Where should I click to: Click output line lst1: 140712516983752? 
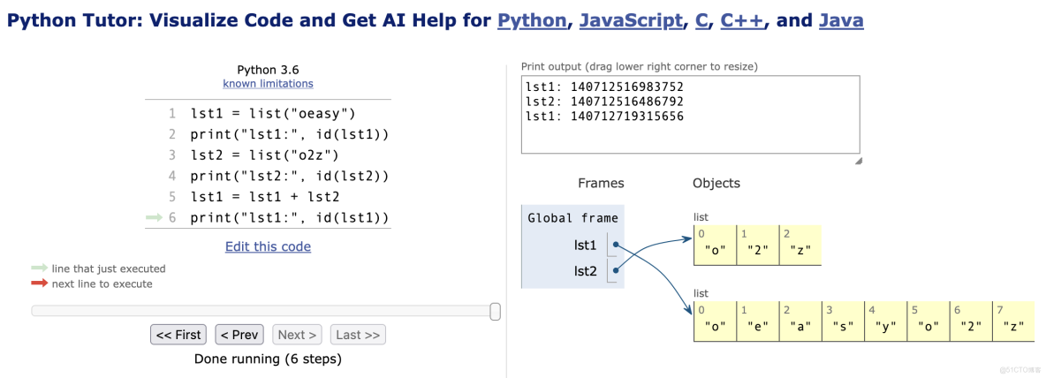604,87
